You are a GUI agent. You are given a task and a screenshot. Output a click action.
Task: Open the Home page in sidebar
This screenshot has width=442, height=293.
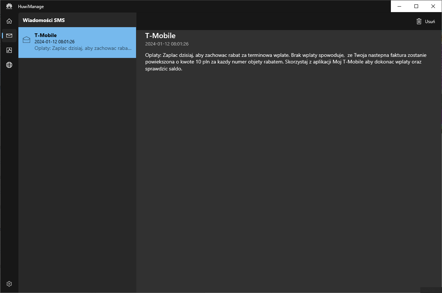point(9,21)
